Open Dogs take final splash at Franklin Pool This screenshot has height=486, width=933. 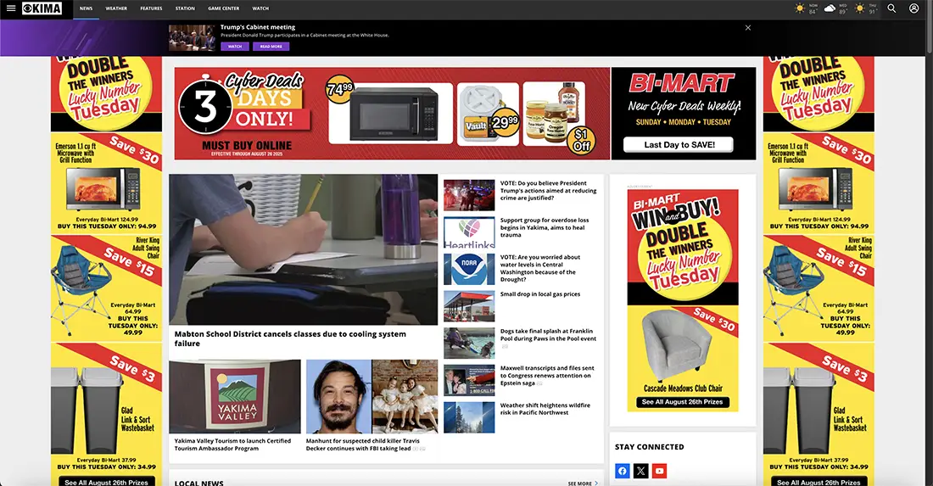click(548, 335)
